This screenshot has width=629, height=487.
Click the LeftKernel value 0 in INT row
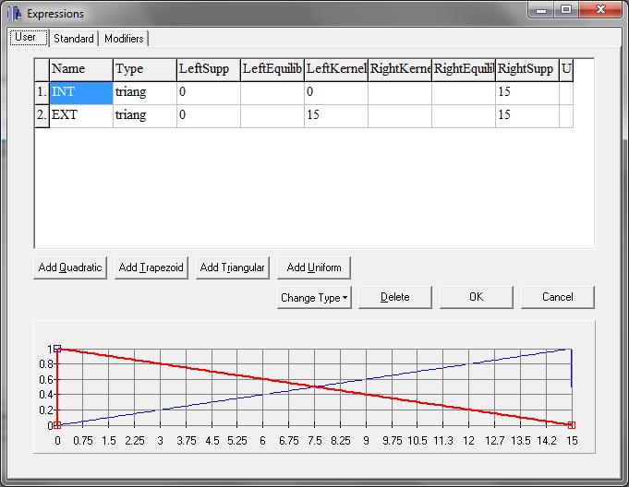[336, 92]
